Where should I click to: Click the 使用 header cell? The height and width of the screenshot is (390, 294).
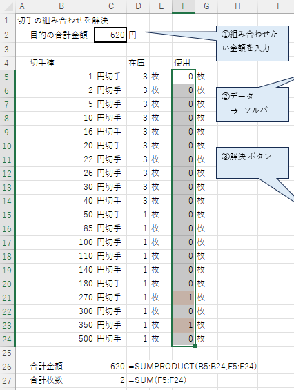[x=184, y=63]
